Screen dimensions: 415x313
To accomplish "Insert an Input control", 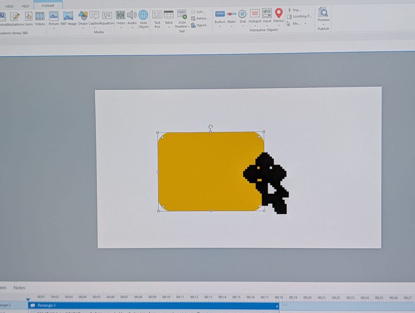I will [267, 16].
